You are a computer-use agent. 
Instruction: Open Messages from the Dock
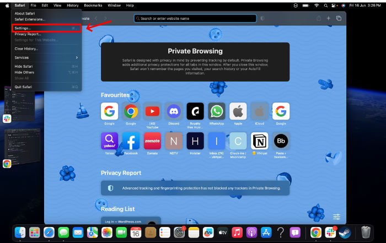point(63,232)
